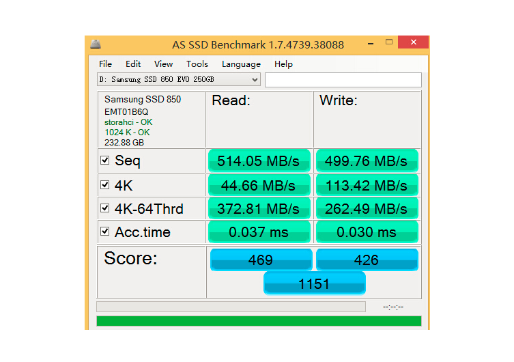Image resolution: width=514 pixels, height=362 pixels.
Task: Click the Seq read result 514.05 MB/s
Action: pyautogui.click(x=259, y=161)
